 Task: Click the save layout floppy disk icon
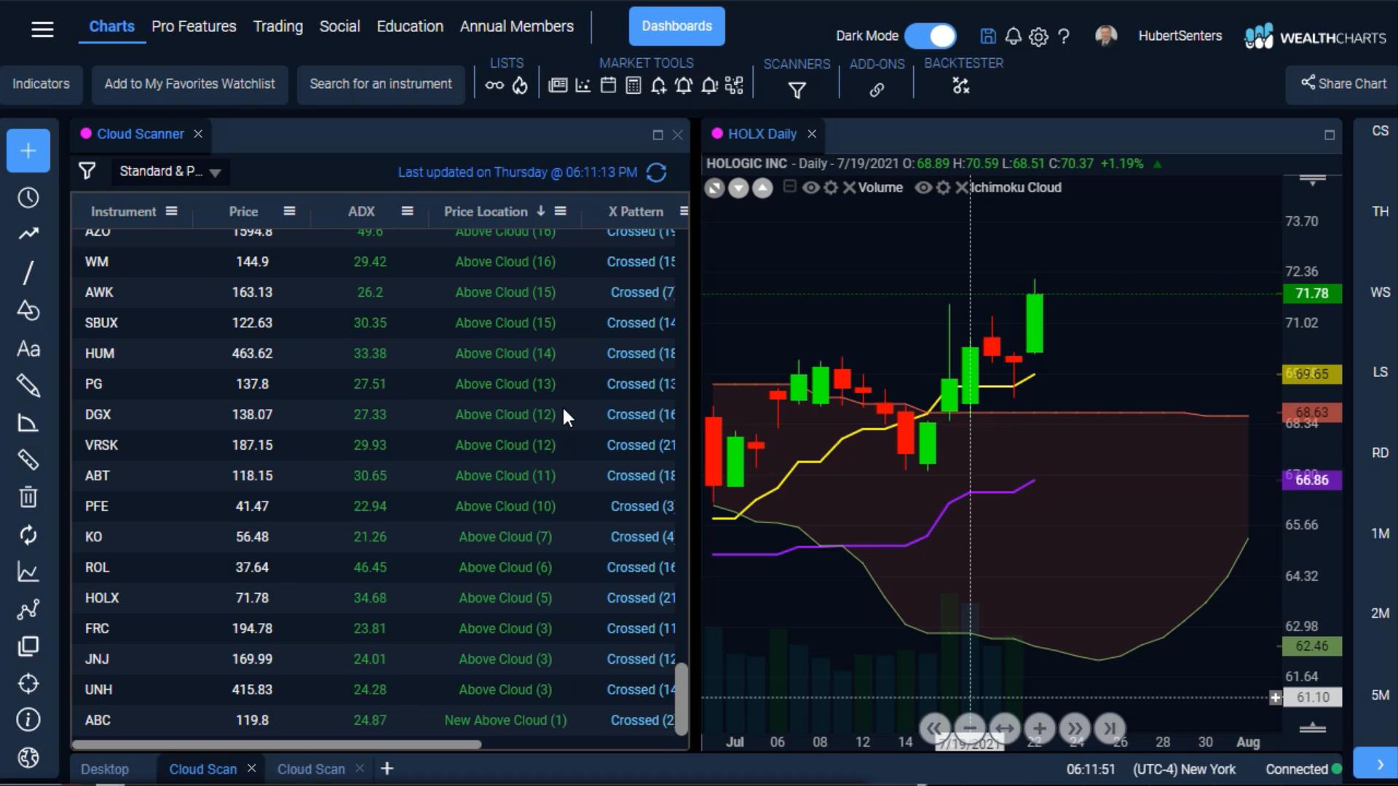(988, 36)
